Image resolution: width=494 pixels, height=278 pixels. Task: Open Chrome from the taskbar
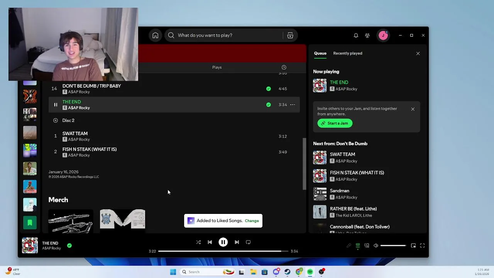(x=298, y=272)
